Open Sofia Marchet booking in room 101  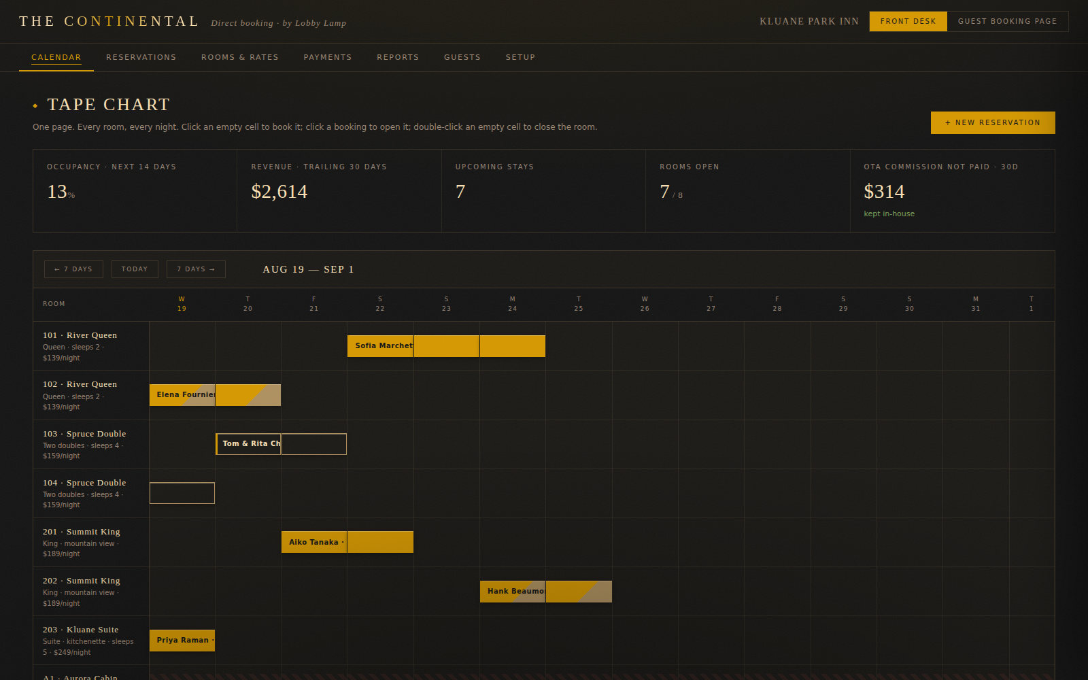446,346
